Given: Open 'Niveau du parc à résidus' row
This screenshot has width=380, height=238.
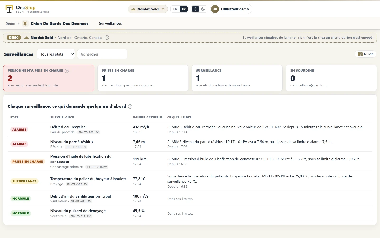Looking at the screenshot, I should pos(190,144).
